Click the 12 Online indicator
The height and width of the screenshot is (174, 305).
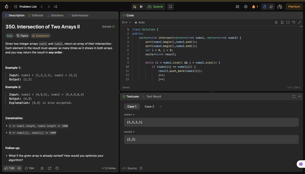tap(109, 168)
